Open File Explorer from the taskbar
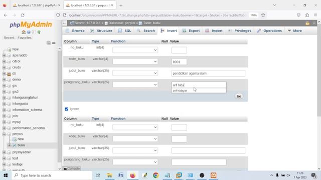The width and height of the screenshot is (321, 180). pos(109,175)
